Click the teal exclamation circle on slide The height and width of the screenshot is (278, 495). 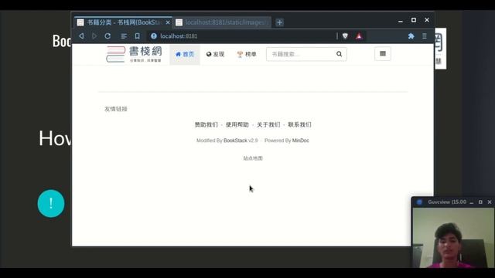click(51, 203)
